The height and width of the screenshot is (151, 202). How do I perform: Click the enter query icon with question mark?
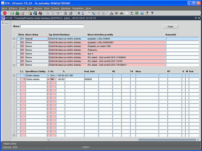pos(30,13)
